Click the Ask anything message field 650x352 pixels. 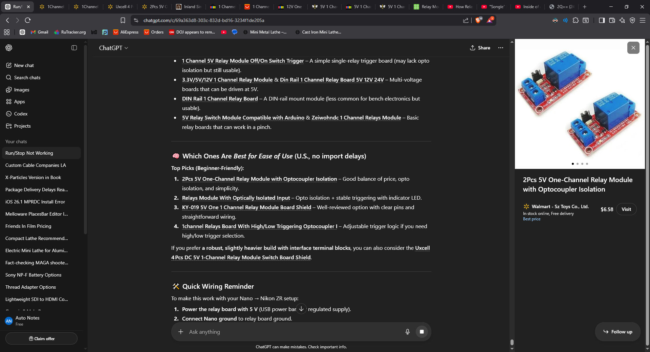[x=291, y=332]
